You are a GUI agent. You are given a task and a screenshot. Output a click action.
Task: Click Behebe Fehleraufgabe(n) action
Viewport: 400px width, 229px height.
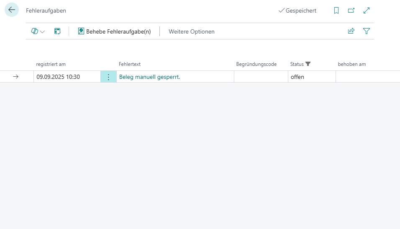coord(114,31)
